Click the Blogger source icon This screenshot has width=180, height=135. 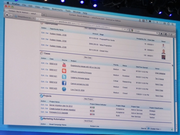tap(64, 71)
